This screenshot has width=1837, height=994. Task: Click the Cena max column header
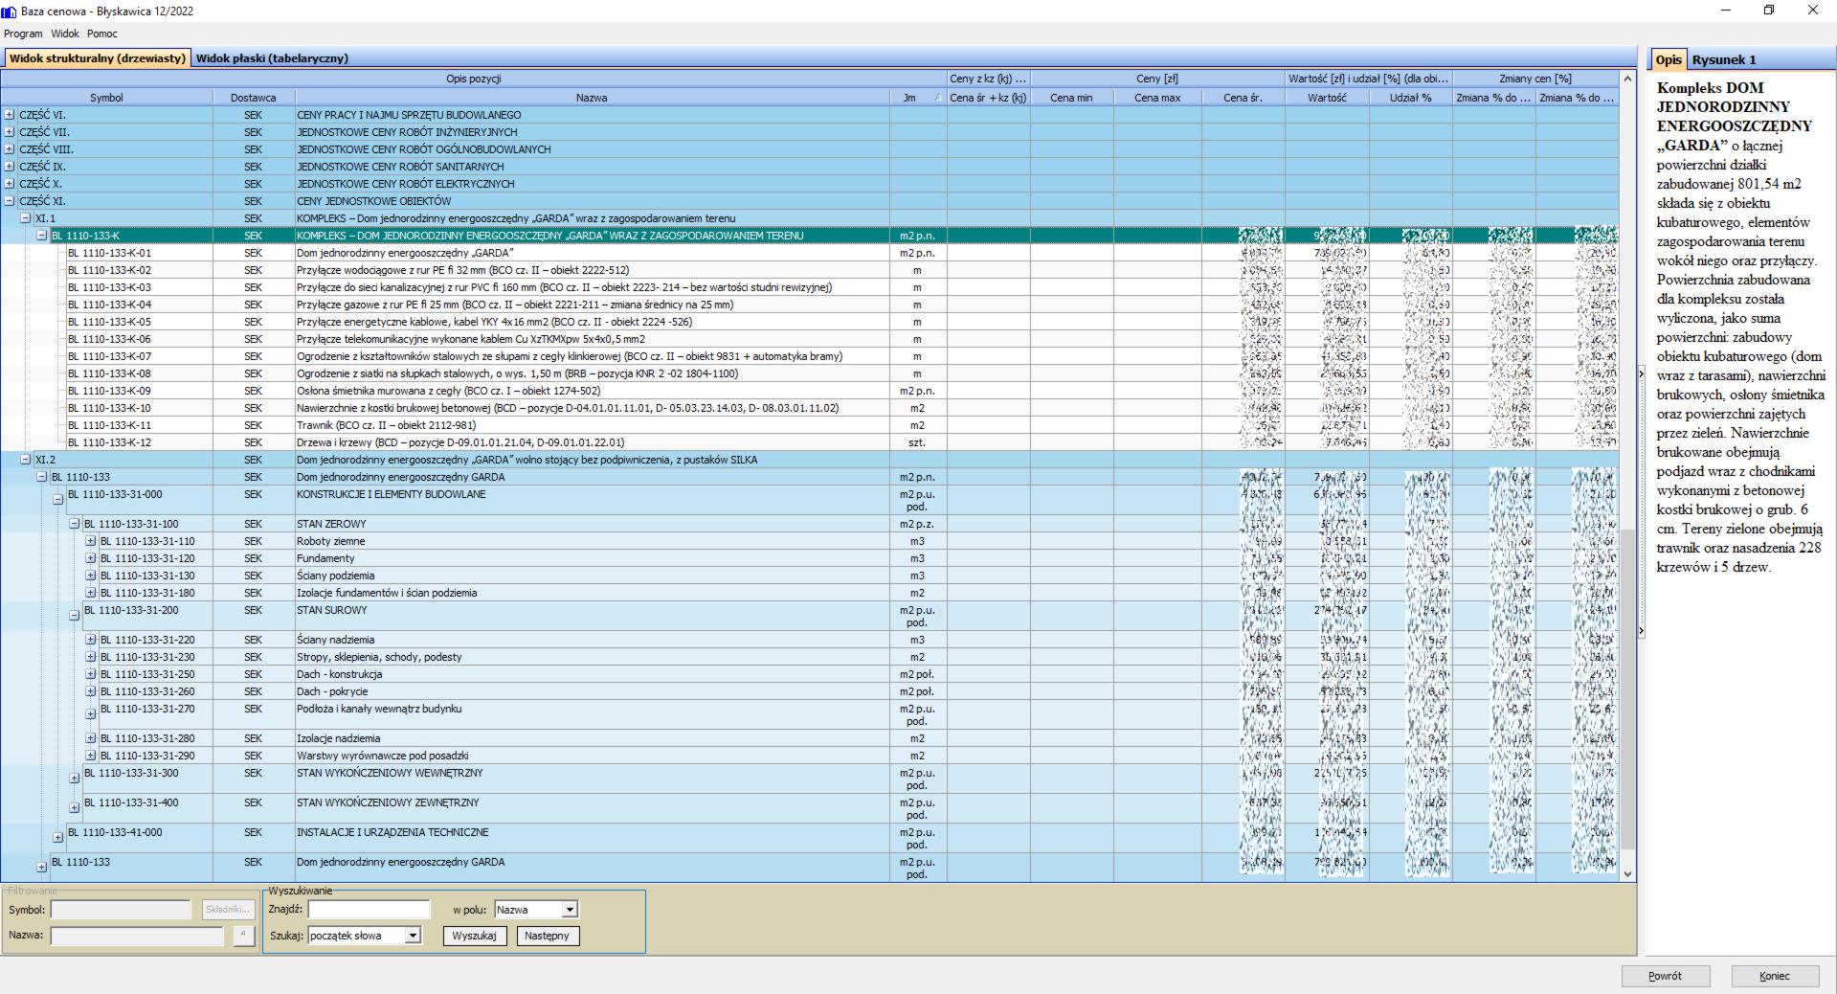click(1157, 98)
